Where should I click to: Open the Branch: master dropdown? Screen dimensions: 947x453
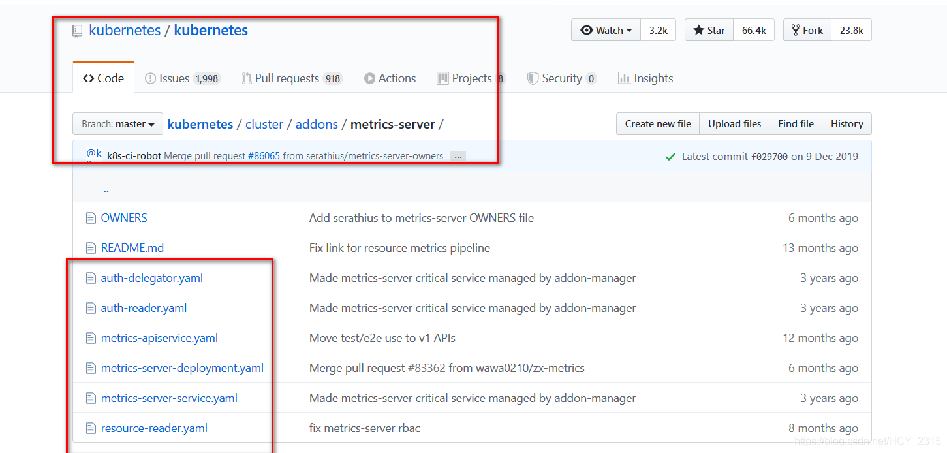(x=117, y=124)
